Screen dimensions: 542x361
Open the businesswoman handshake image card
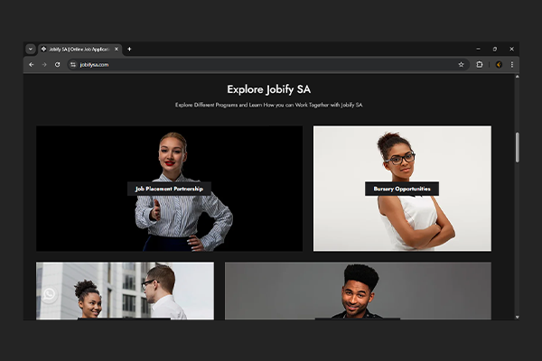[x=170, y=189]
